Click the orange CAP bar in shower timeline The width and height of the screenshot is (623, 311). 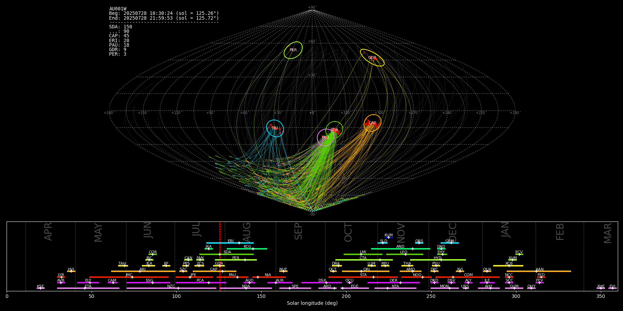pos(215,271)
